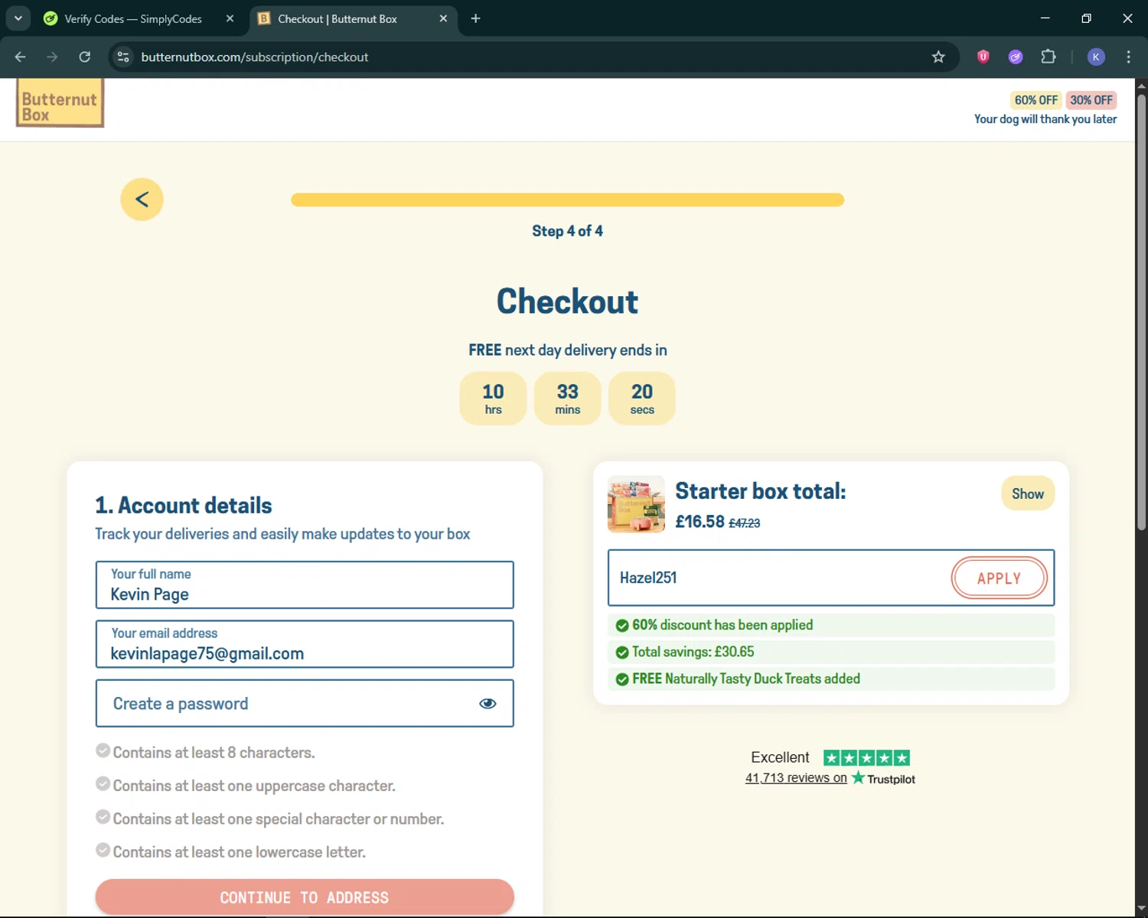Click the Trustpilot logo text

tap(884, 778)
